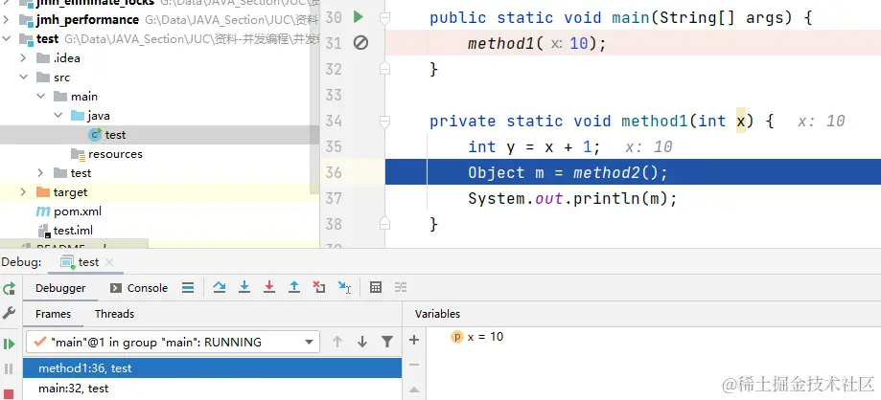Expand the target folder
Image resolution: width=881 pixels, height=400 pixels.
(23, 191)
